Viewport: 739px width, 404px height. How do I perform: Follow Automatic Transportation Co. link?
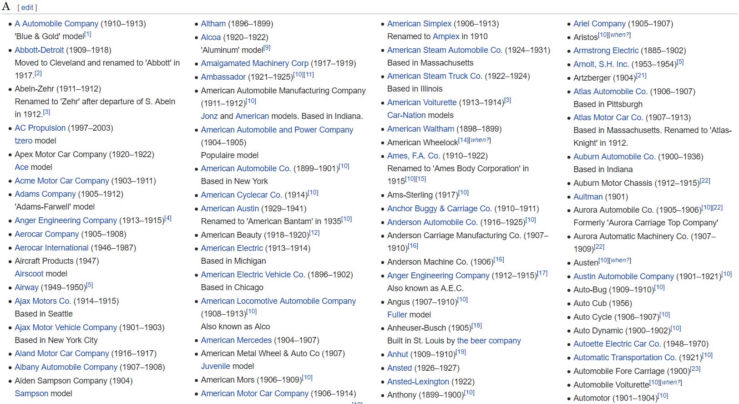(x=625, y=358)
